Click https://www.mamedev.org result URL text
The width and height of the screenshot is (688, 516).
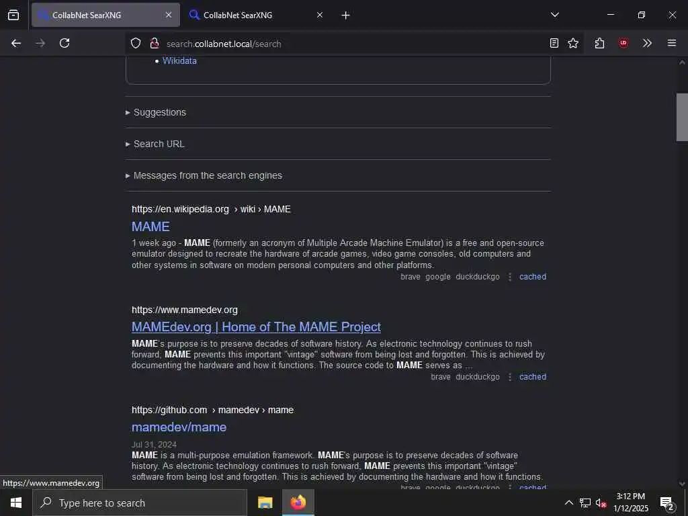(x=185, y=310)
